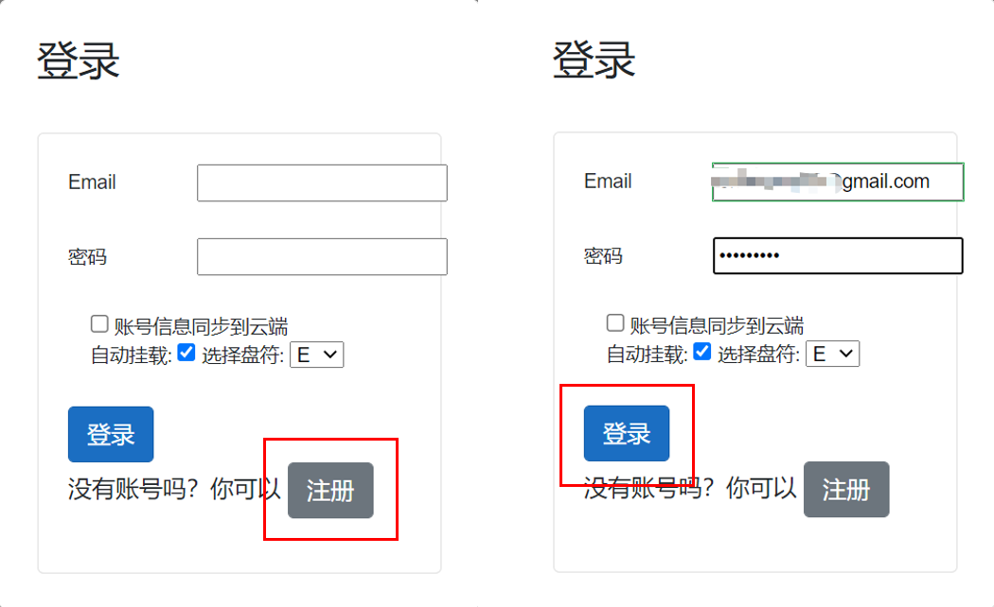Open the 选择盘符 drive dropdown in left form
This screenshot has height=607, width=994.
[317, 355]
